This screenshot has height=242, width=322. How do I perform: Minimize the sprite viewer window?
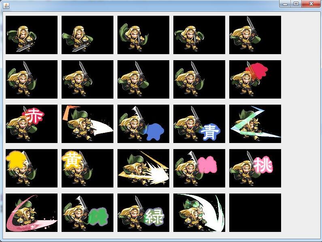pyautogui.click(x=285, y=4)
